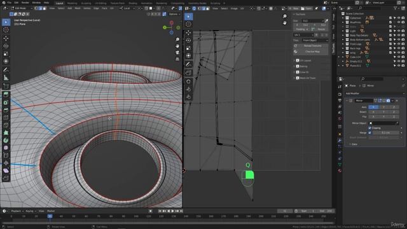Select the Move tool in the 3D viewport toolbar
The height and width of the screenshot is (229, 407).
pyautogui.click(x=6, y=38)
